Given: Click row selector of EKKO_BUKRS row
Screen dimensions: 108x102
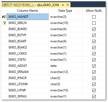Looking at the screenshot, I should pos(4,29).
